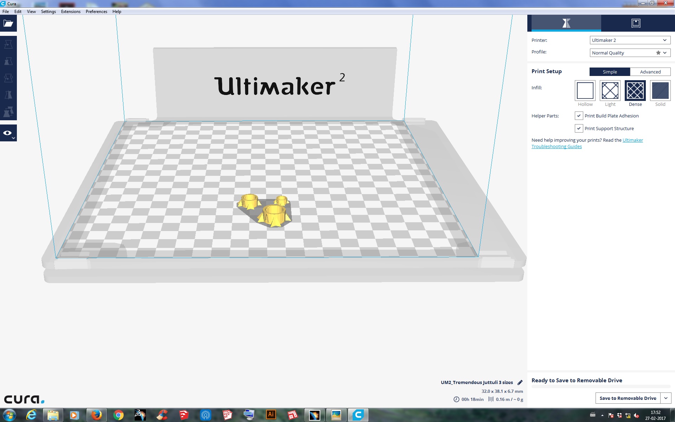Open the view mode eye menu
This screenshot has height=422, width=675.
[8, 133]
